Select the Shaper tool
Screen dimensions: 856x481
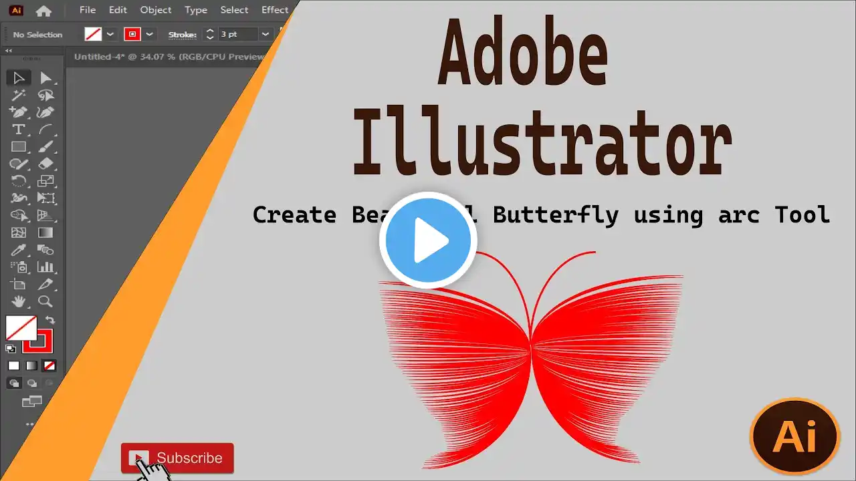(19, 164)
